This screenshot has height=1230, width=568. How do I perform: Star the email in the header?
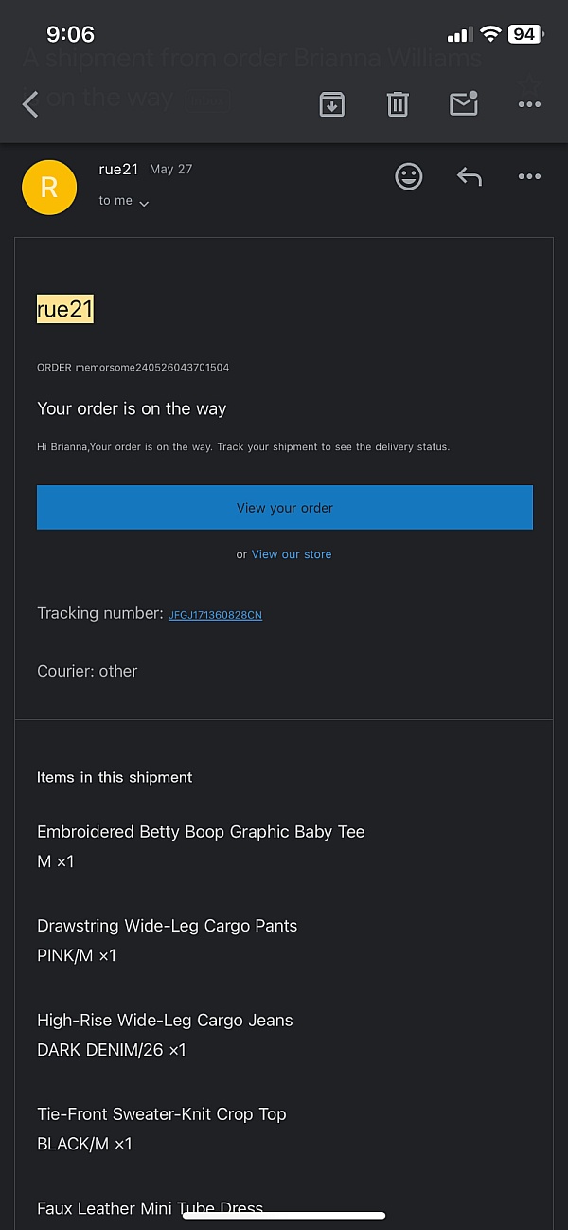tap(531, 83)
